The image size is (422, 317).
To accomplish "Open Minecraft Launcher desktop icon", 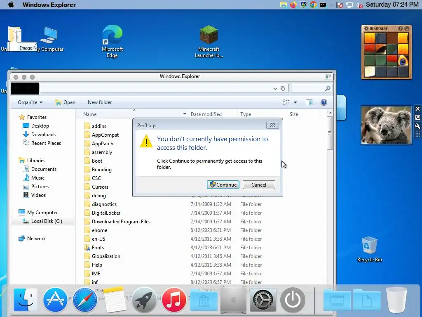I will [x=209, y=41].
